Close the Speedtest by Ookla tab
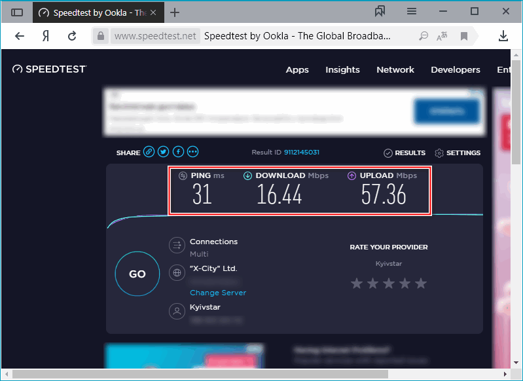 pos(153,12)
